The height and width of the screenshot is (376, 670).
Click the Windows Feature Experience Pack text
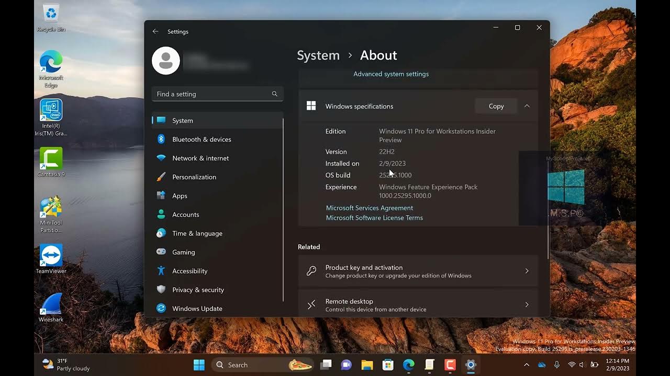[x=428, y=191]
